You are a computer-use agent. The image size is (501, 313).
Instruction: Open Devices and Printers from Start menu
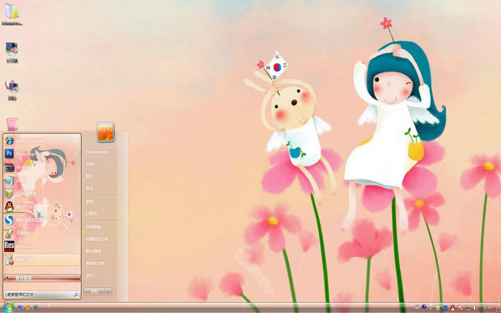click(x=98, y=239)
